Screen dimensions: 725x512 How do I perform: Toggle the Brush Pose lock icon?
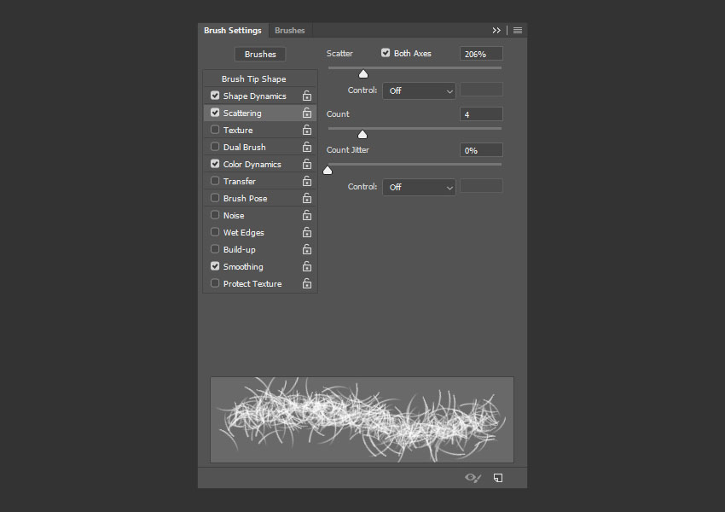point(307,199)
